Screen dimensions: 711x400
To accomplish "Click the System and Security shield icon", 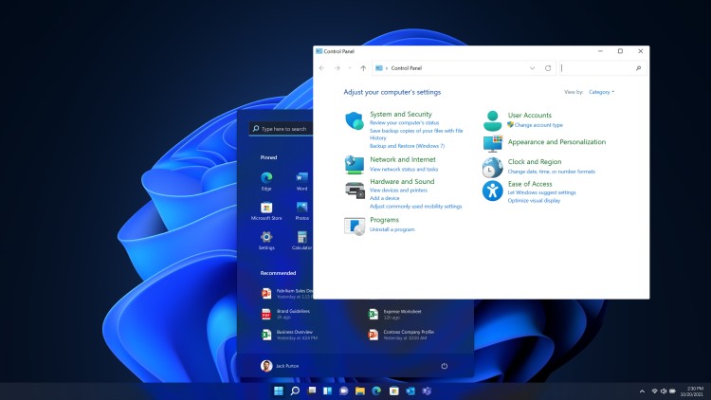I will tap(355, 120).
